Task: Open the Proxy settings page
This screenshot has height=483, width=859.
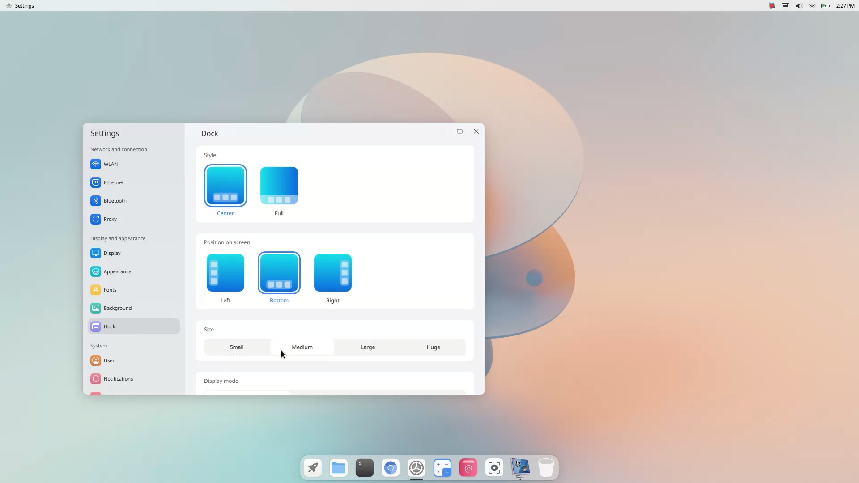Action: point(110,219)
